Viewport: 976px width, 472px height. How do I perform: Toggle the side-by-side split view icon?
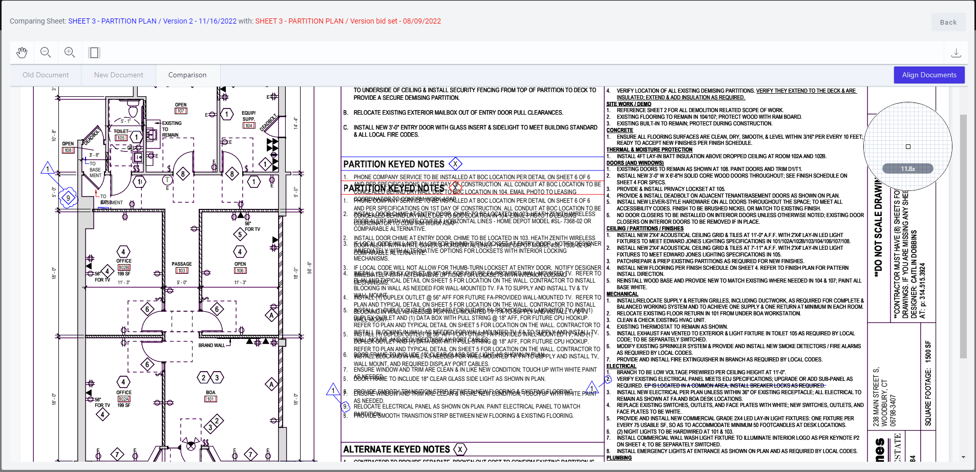94,53
